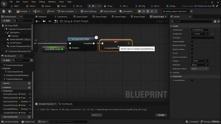Open the Asset menu
This screenshot has height=124, width=221.
25,2
